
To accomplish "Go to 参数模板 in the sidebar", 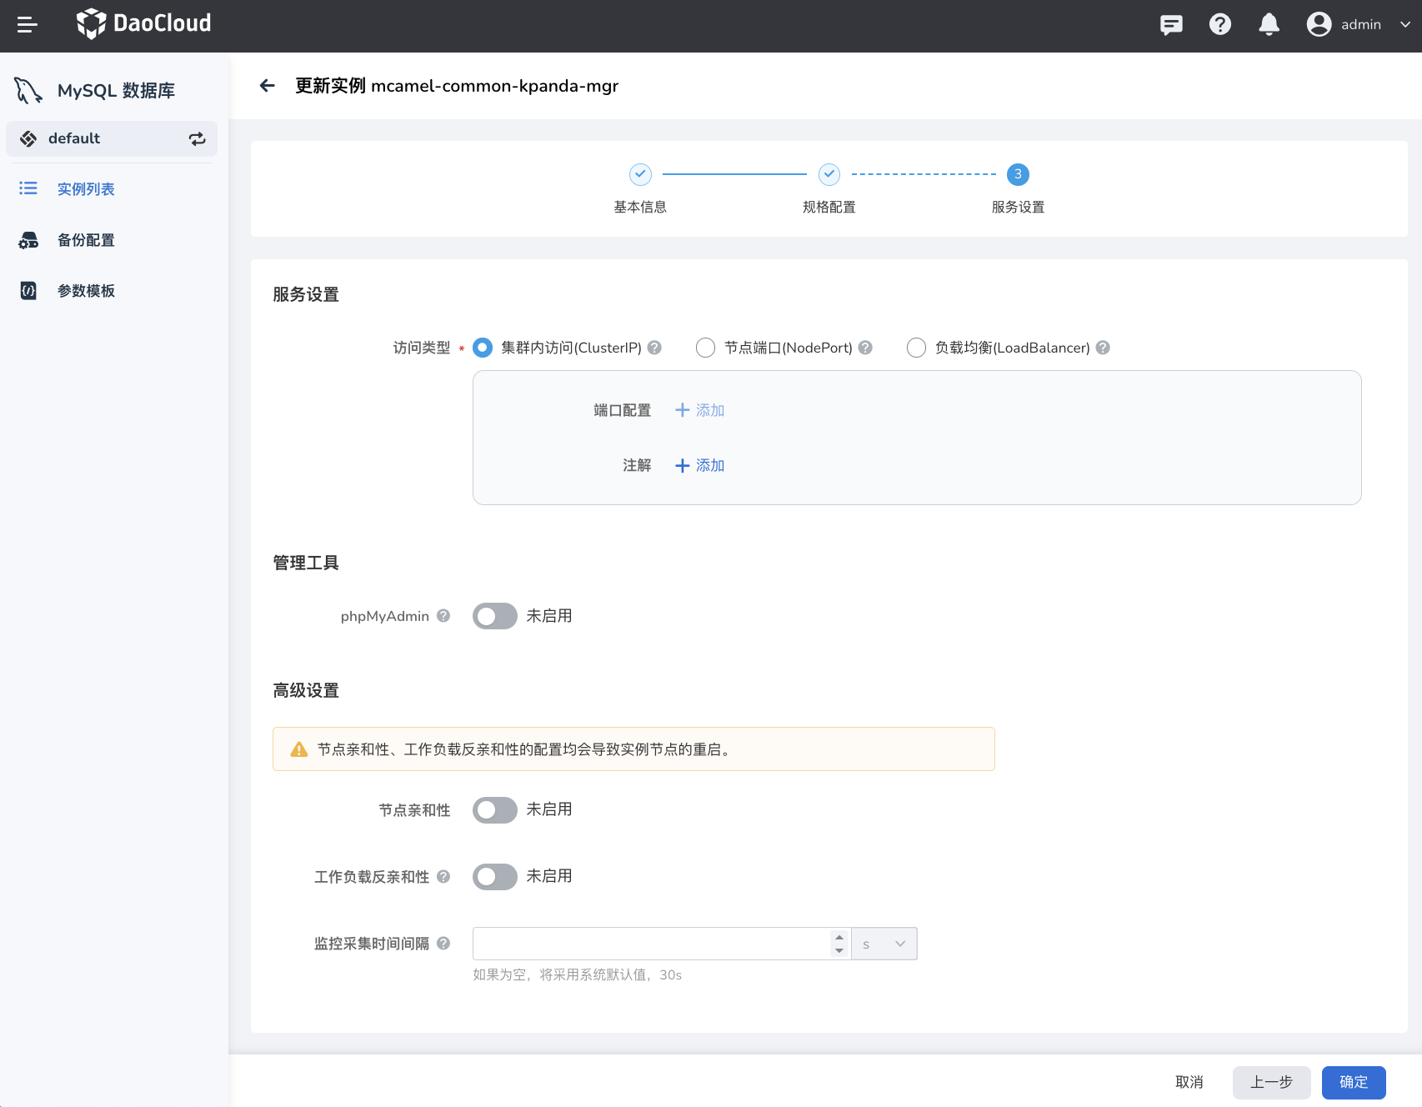I will pos(86,291).
